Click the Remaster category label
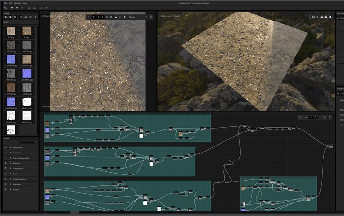Viewport: 344px width, 216px height. (17, 184)
